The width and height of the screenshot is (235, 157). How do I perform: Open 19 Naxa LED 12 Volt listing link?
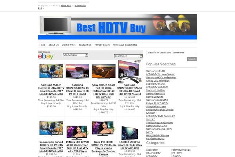pyautogui.click(x=77, y=147)
